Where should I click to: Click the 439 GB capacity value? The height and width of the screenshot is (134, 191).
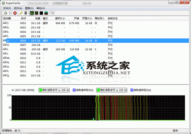coord(36,49)
